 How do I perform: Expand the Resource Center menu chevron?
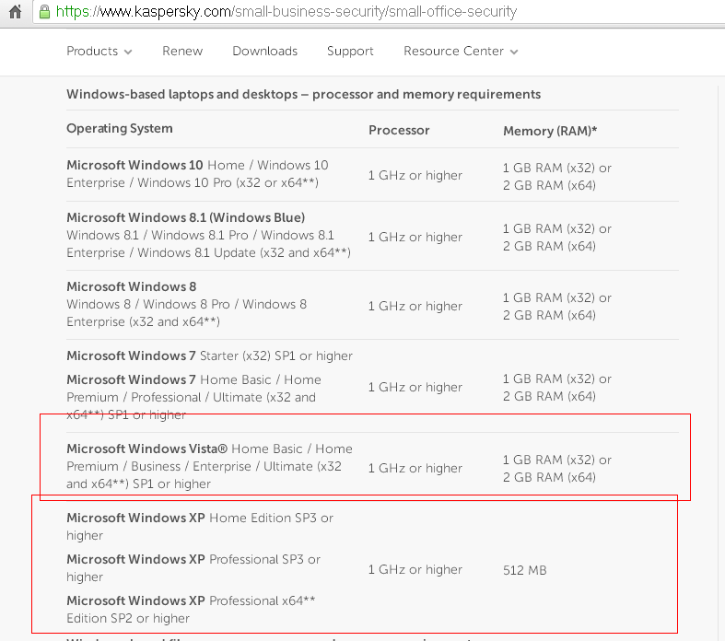coord(514,52)
